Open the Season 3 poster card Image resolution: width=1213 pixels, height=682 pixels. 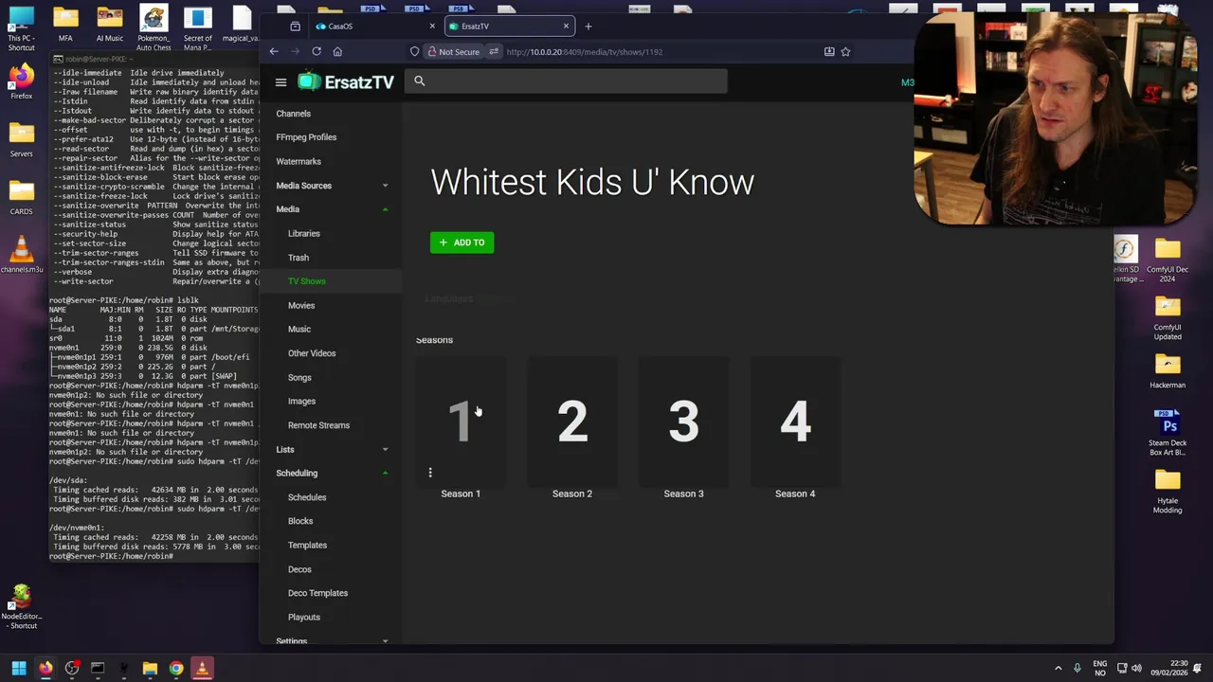click(683, 421)
